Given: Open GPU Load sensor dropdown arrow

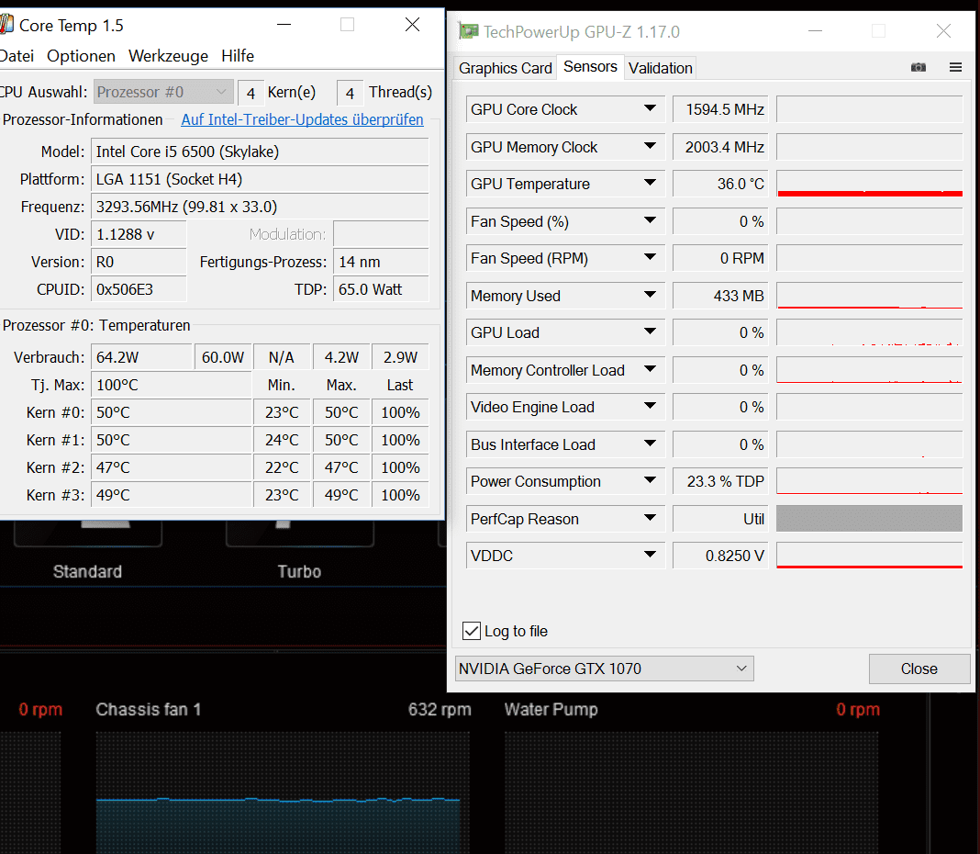Looking at the screenshot, I should tap(650, 331).
